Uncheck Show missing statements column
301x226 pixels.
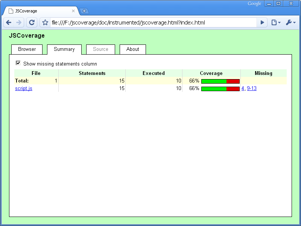click(18, 63)
